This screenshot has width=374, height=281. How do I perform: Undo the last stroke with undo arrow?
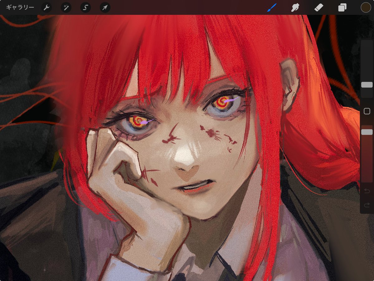point(367,191)
